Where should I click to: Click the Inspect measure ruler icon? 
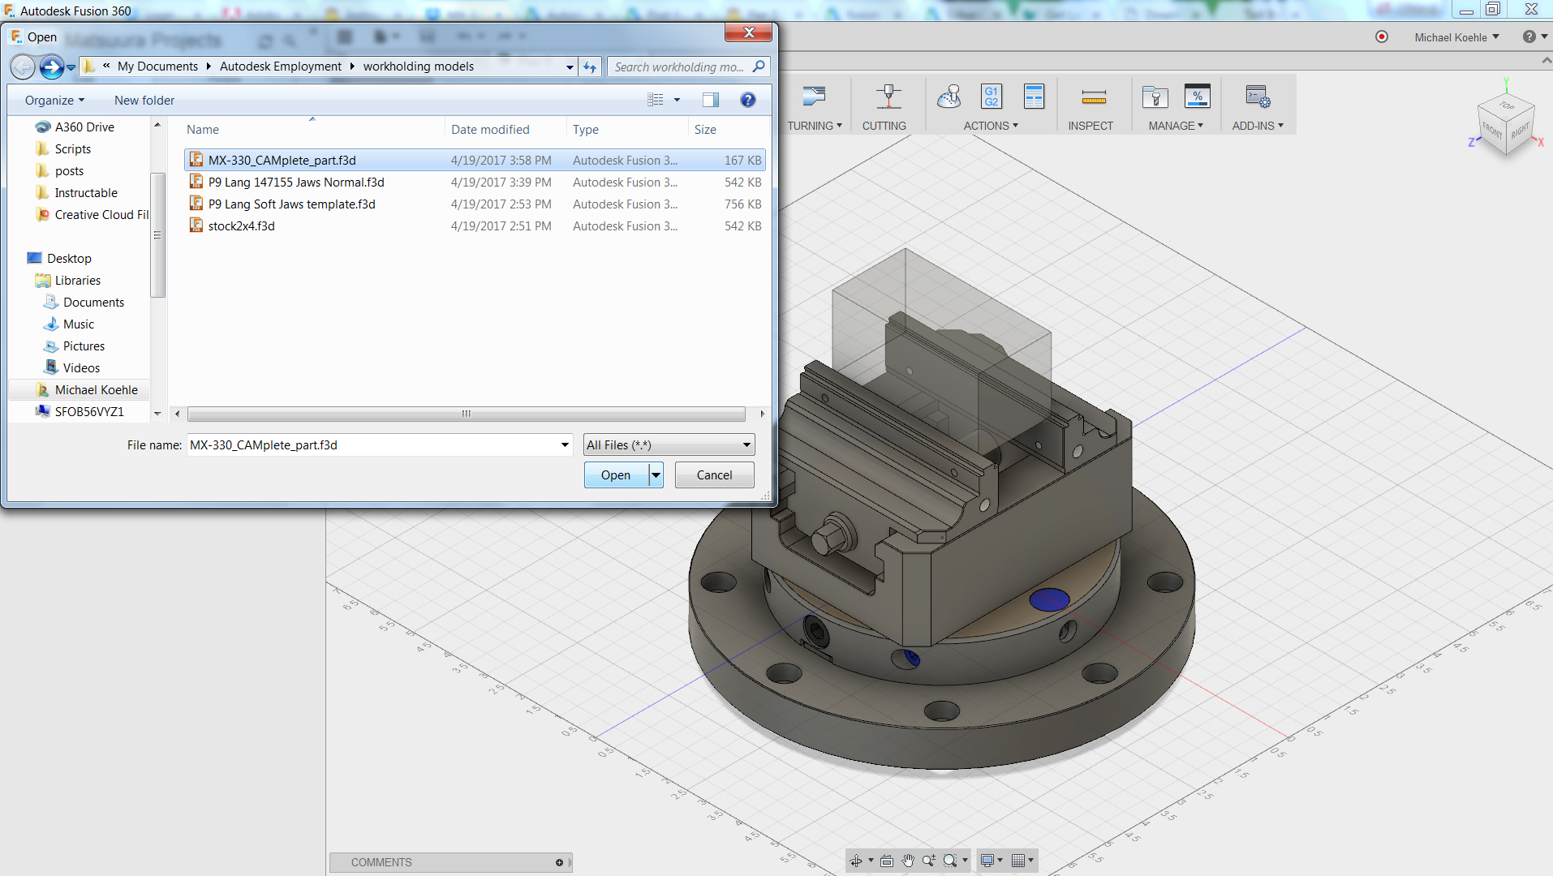[x=1094, y=98]
